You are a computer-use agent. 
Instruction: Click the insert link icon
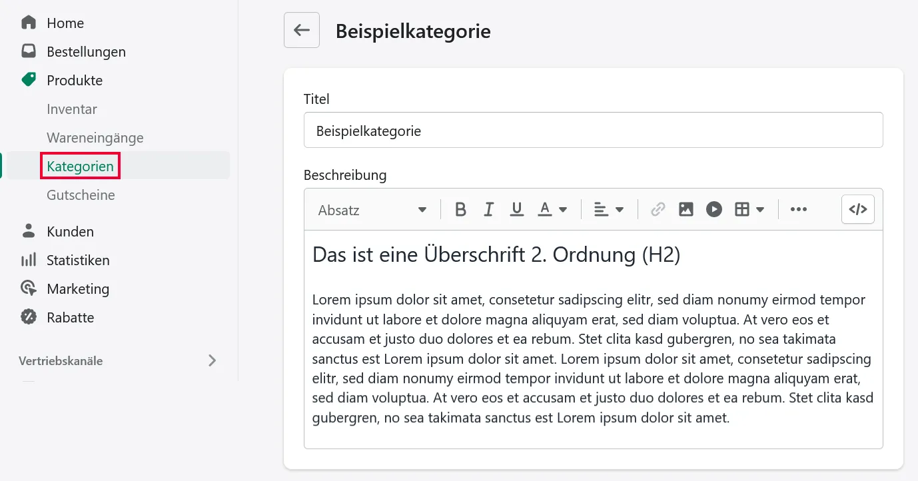(x=658, y=210)
